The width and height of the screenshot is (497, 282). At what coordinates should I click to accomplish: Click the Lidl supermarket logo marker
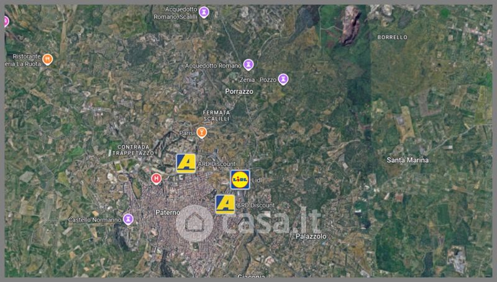point(240,180)
